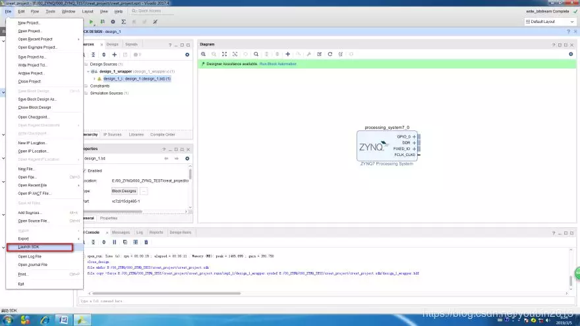The image size is (580, 326).
Task: Click the wrench customize block icon
Action: coord(309,54)
